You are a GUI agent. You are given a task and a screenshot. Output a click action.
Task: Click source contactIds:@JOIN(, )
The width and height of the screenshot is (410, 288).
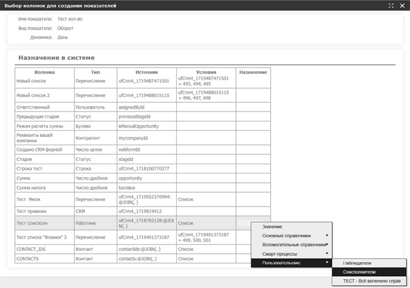pyautogui.click(x=139, y=249)
